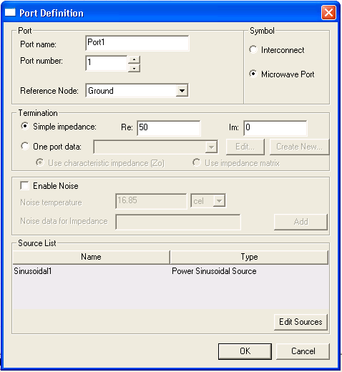This screenshot has width=342, height=372.
Task: Increase port number with up arrow
Action: [134, 59]
